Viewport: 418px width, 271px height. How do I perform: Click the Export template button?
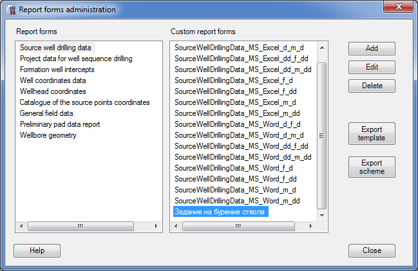(372, 133)
